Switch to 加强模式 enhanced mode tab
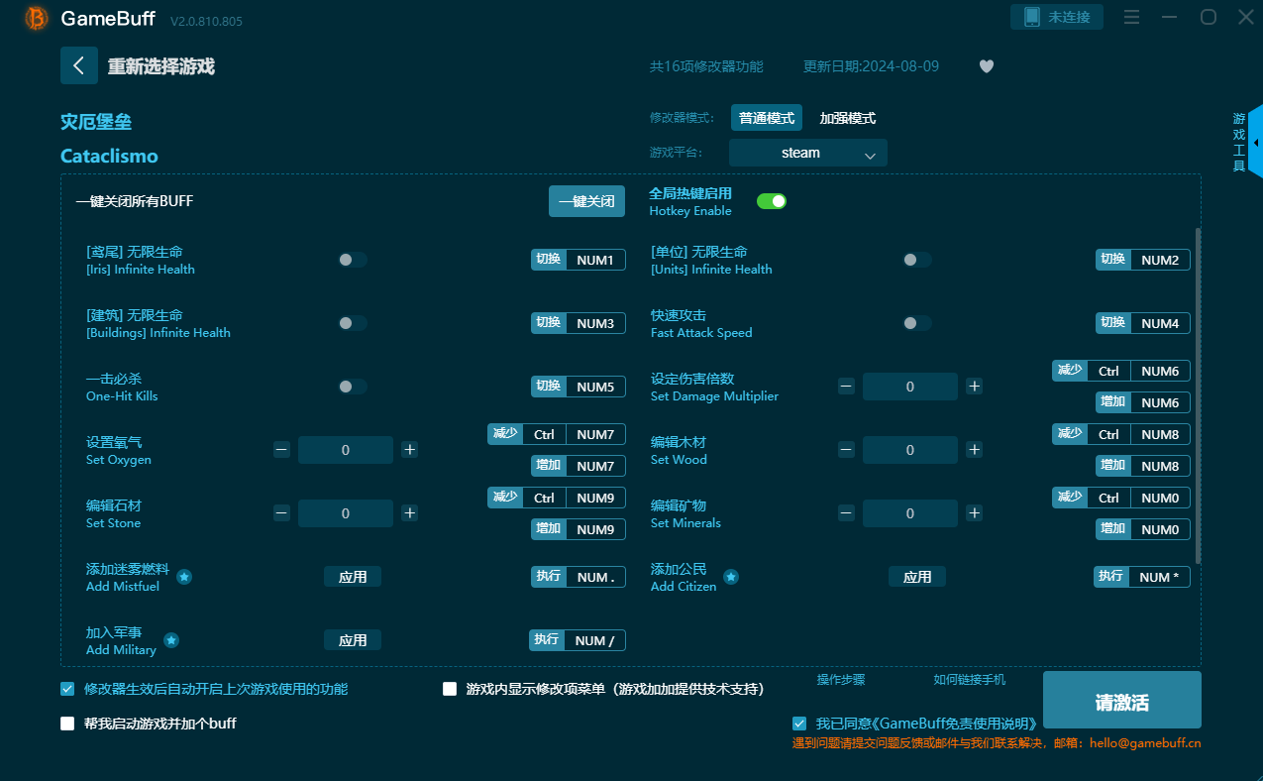This screenshot has width=1263, height=781. pyautogui.click(x=848, y=118)
